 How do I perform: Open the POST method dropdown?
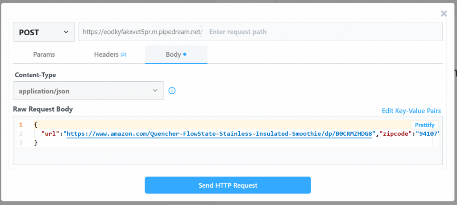(44, 32)
